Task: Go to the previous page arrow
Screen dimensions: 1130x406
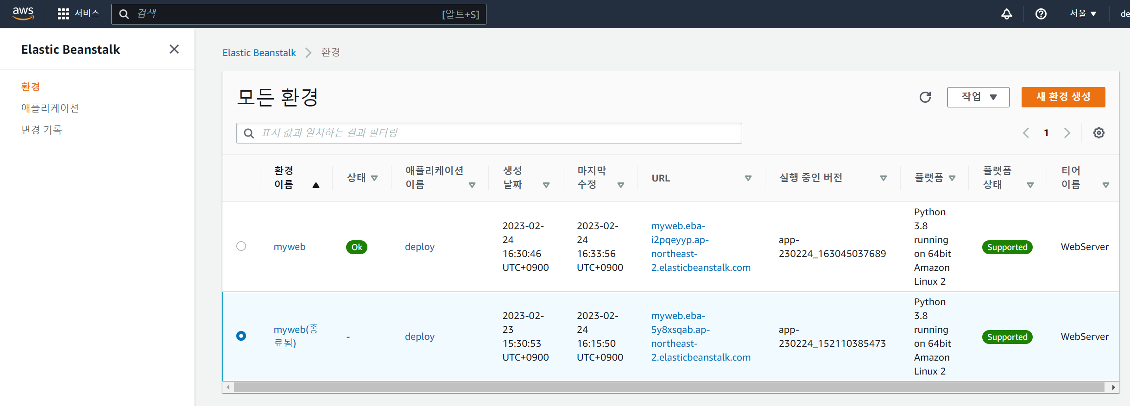Action: pyautogui.click(x=1026, y=133)
